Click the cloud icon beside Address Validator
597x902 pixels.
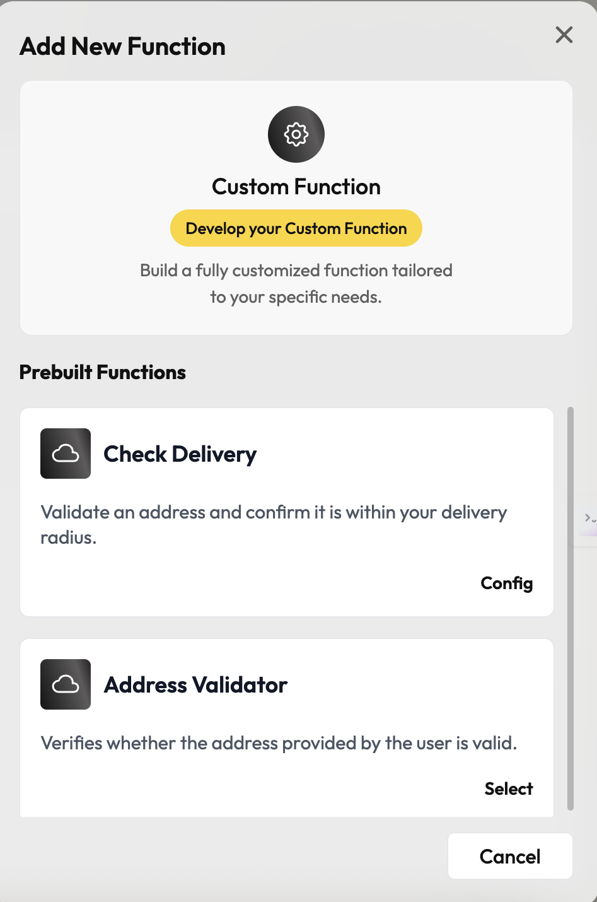66,684
